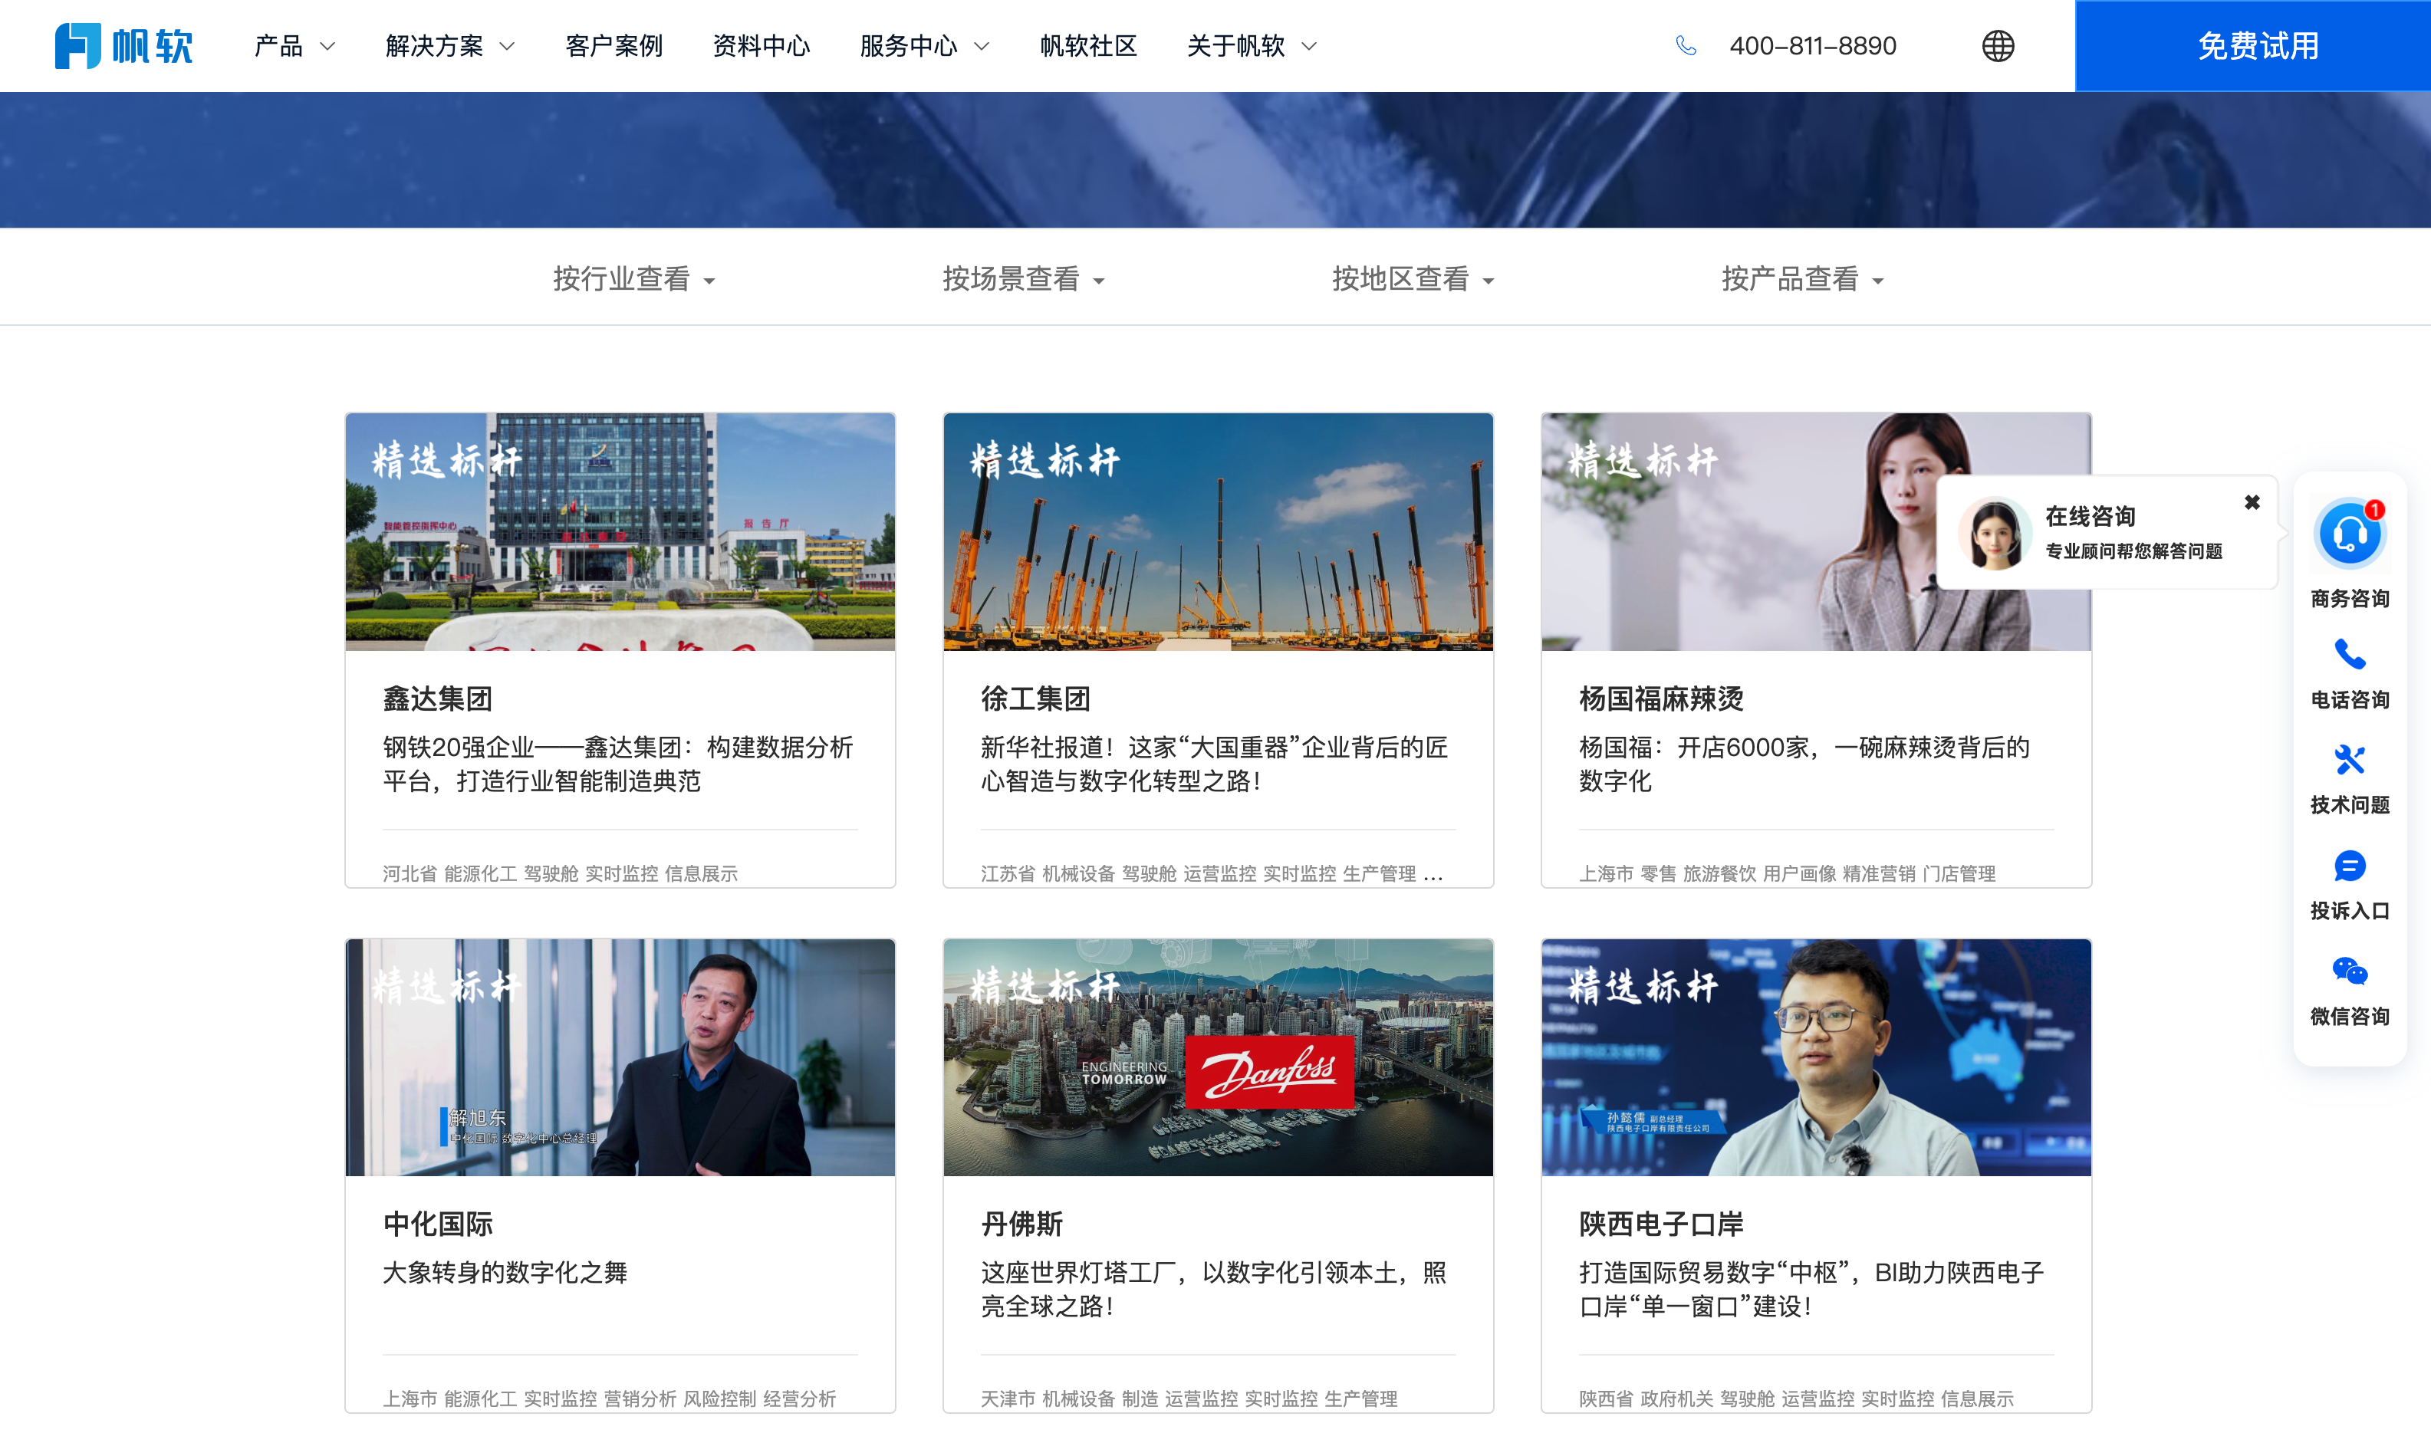Expand the 解决方案 menu chevron
The width and height of the screenshot is (2431, 1443).
coord(507,46)
